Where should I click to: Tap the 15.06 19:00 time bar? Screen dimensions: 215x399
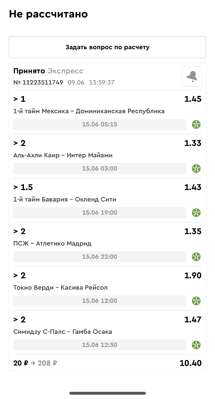100,213
